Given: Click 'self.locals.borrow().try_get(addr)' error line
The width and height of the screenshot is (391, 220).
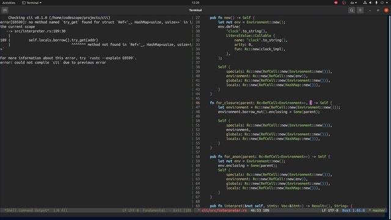Looking at the screenshot, I should 64,40.
